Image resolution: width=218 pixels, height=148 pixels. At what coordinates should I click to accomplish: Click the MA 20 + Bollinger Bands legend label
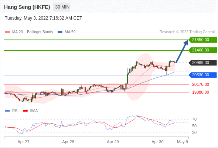click(33, 32)
